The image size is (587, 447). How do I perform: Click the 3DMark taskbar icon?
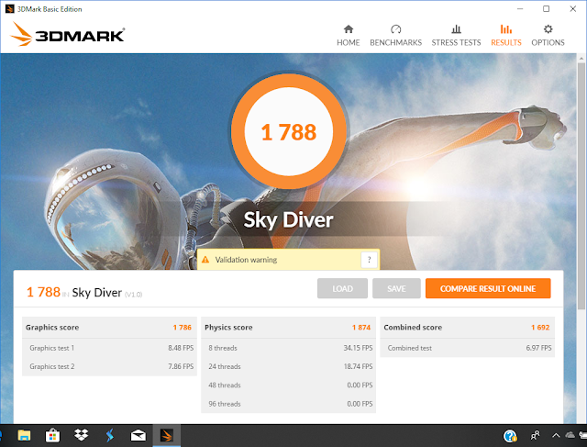coord(167,436)
